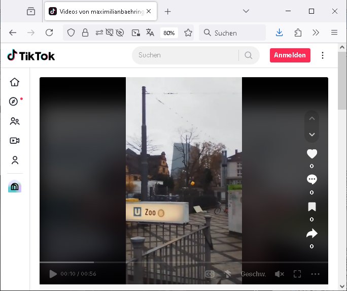Share the video with the arrow icon
This screenshot has height=291, width=347.
click(312, 234)
